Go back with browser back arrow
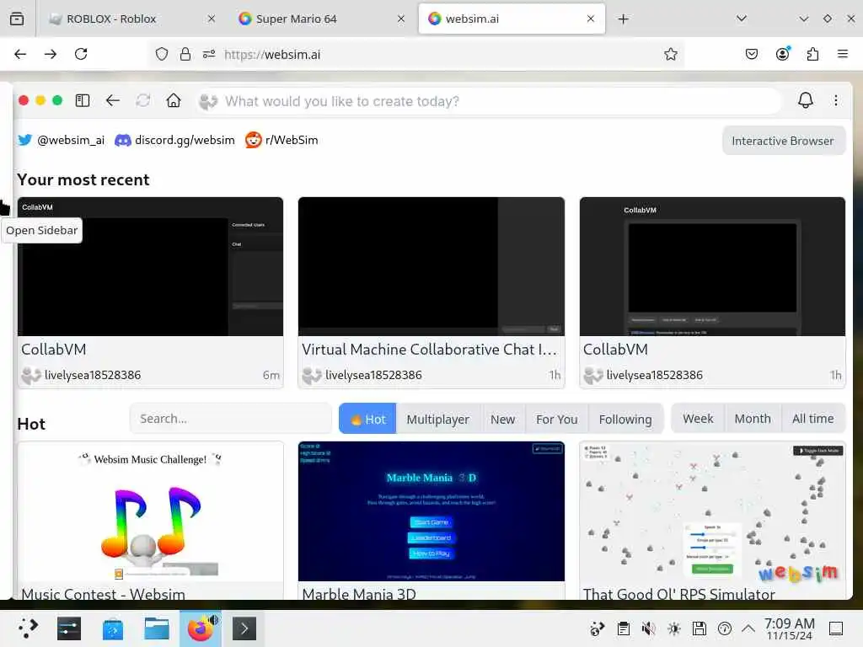The height and width of the screenshot is (647, 863). (20, 54)
